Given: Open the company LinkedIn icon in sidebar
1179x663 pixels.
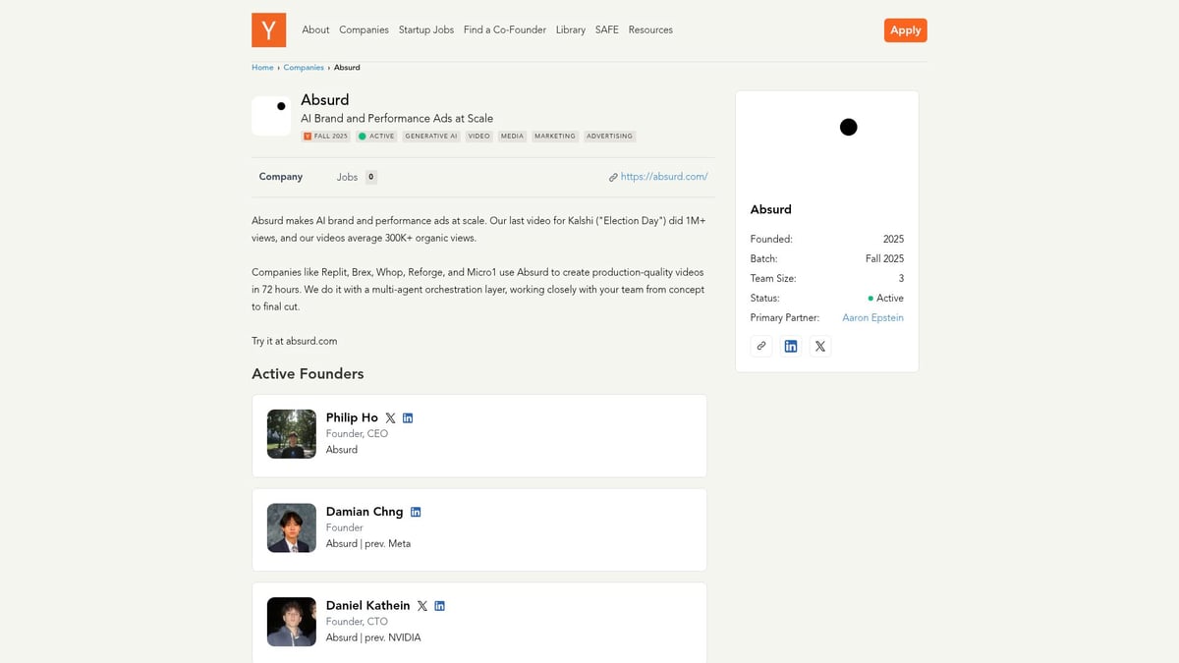Looking at the screenshot, I should pyautogui.click(x=791, y=346).
